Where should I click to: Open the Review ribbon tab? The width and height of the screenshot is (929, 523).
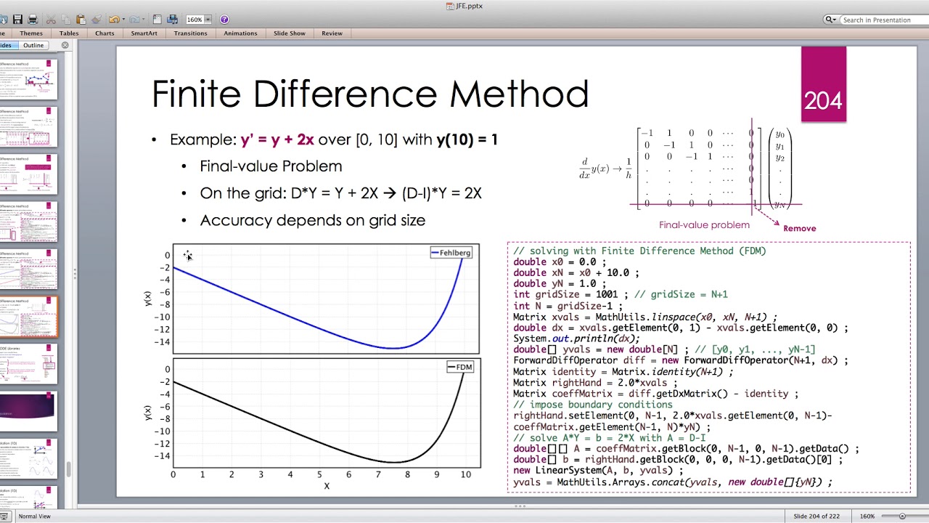coord(332,33)
